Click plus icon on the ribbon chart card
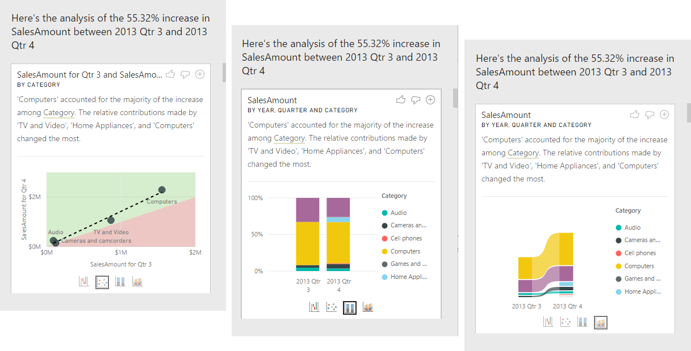The width and height of the screenshot is (691, 351). tap(664, 115)
